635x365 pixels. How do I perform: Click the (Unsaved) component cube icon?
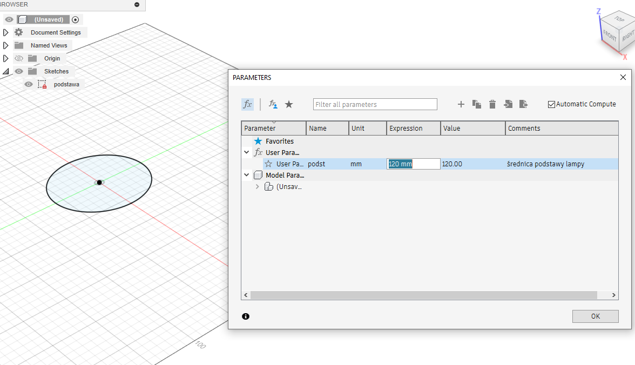pos(23,19)
